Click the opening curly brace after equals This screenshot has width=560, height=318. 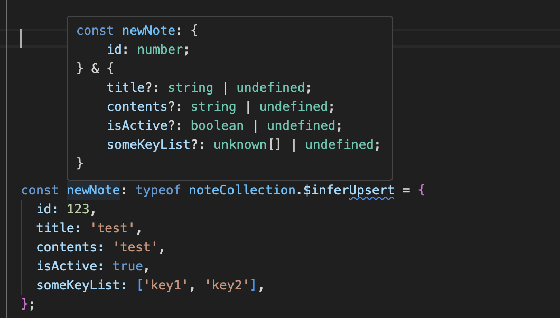coord(421,190)
